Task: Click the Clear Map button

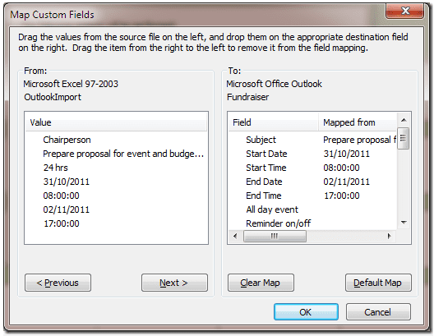Action: 261,283
